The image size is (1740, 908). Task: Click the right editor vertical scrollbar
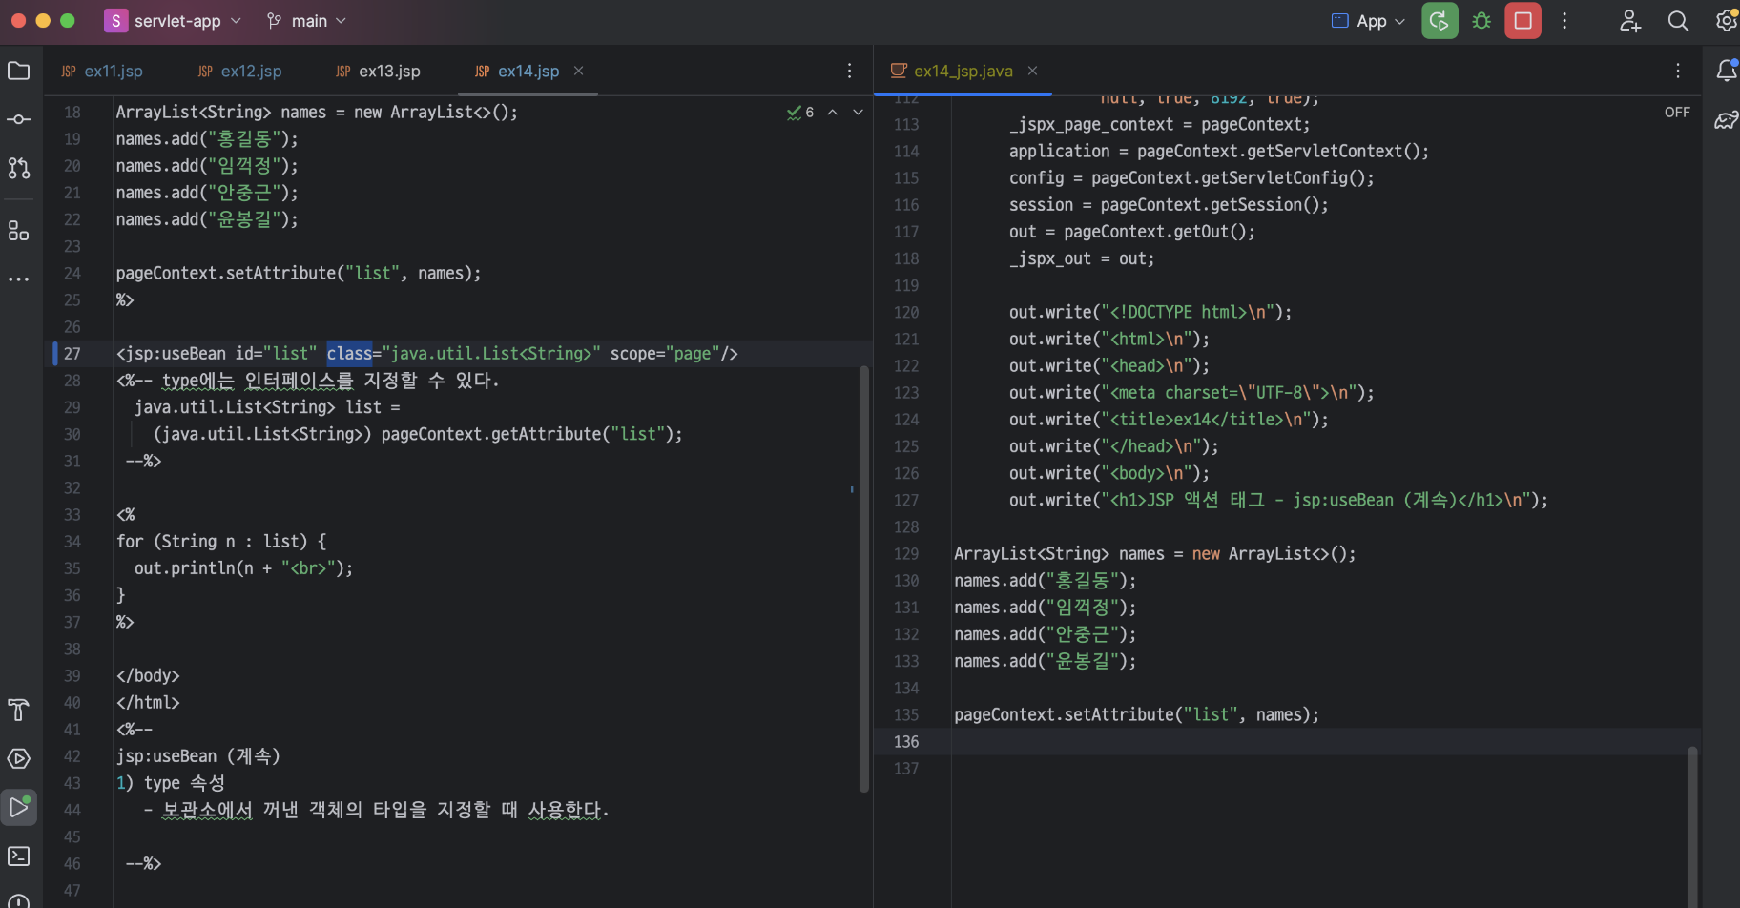pyautogui.click(x=1692, y=826)
